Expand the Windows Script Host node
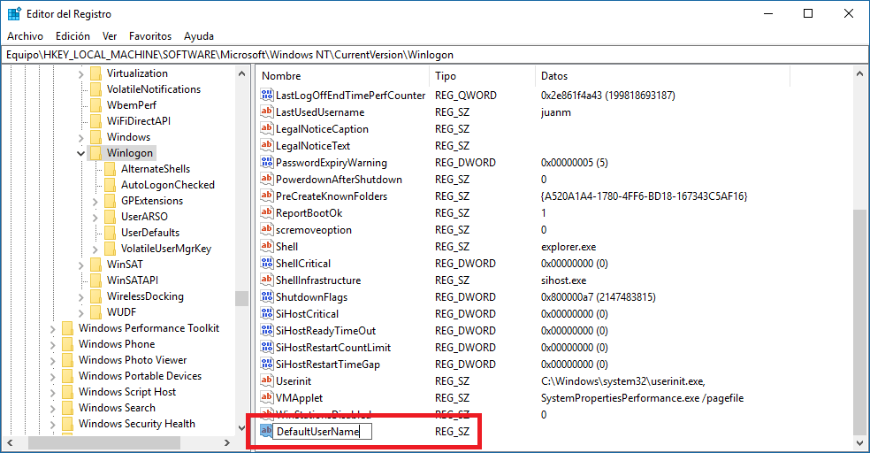The height and width of the screenshot is (453, 870). tap(53, 393)
